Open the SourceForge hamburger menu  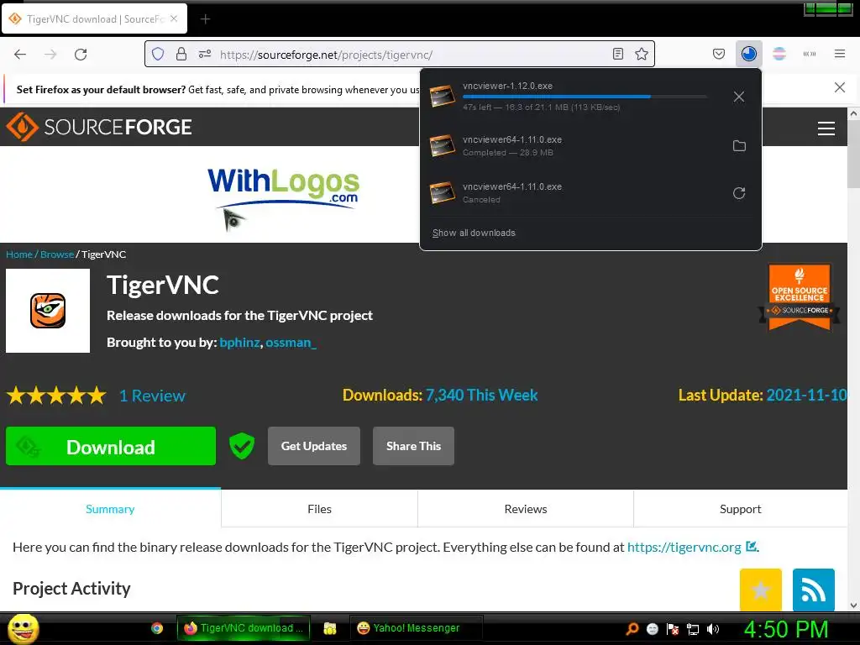tap(826, 128)
